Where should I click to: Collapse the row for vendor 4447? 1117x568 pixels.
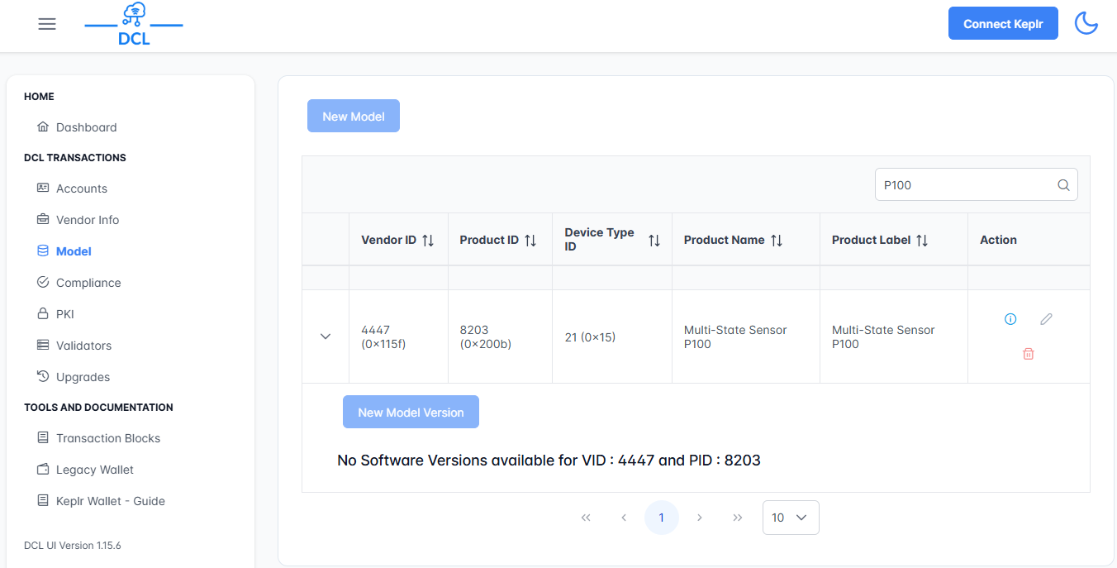[326, 337]
